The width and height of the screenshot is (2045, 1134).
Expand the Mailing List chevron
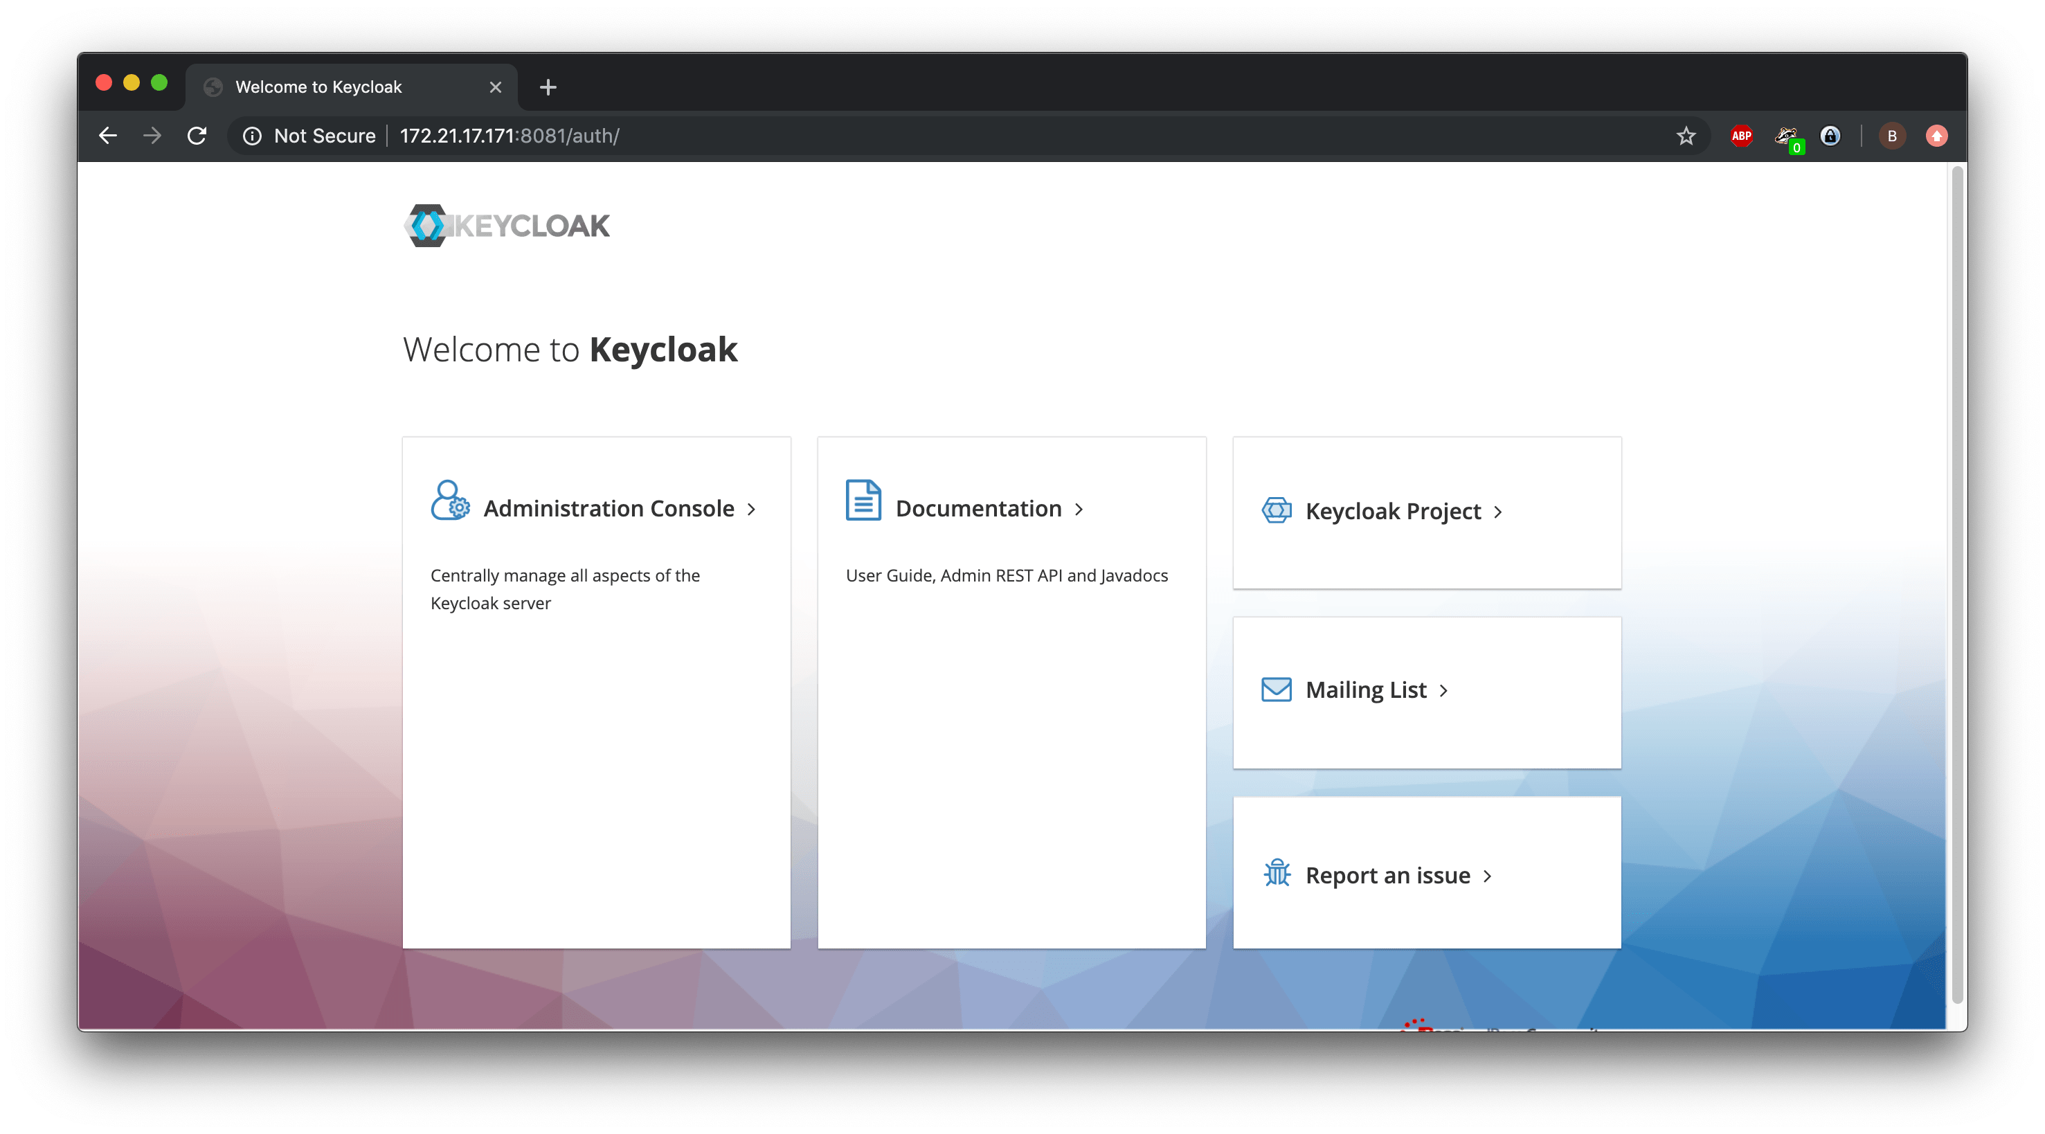coord(1445,691)
